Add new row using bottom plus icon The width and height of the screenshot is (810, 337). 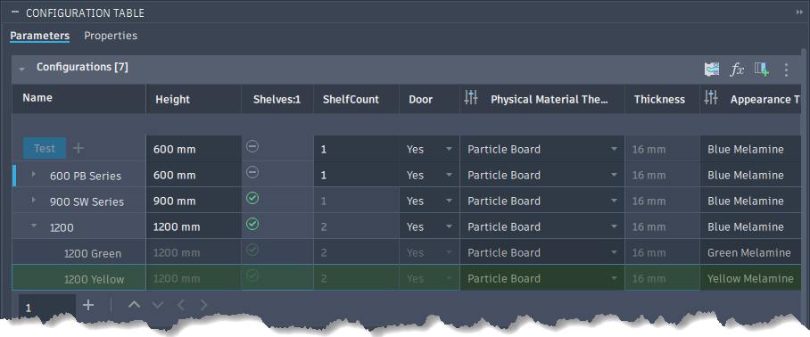coord(88,305)
